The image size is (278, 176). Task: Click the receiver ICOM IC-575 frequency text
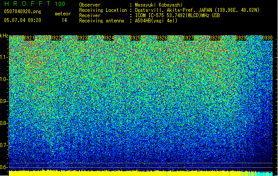(x=177, y=15)
